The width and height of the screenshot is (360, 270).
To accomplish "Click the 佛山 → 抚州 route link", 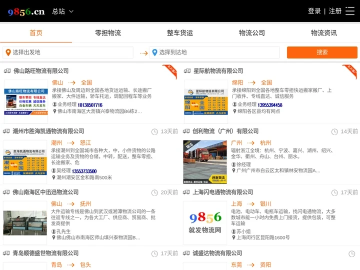I will click(x=71, y=204).
